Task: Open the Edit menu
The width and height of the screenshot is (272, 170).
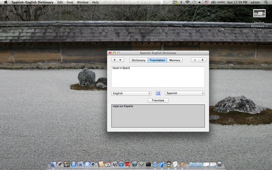Action: pyautogui.click(x=60, y=2)
